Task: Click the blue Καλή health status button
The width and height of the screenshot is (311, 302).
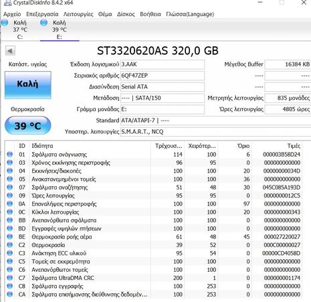Action: 28,85
